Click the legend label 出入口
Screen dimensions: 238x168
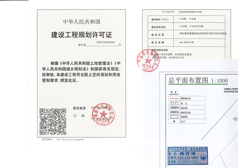183,121
